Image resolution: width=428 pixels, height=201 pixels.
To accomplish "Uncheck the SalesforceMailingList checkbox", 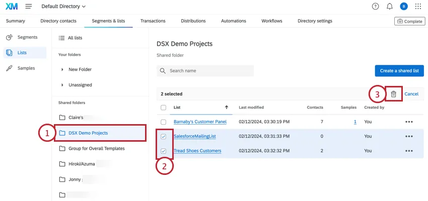I will (x=163, y=136).
